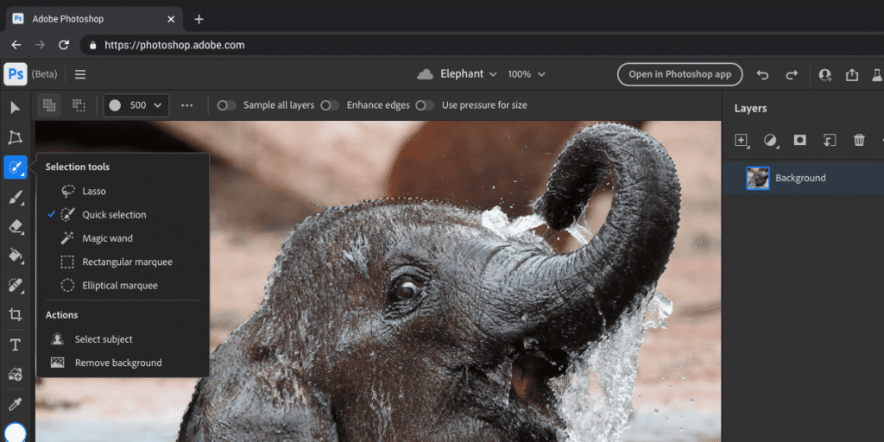Select the Type text tool
Viewport: 884px width, 442px height.
tap(15, 344)
